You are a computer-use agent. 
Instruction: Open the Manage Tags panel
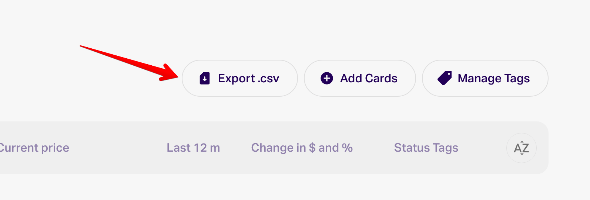coord(485,78)
